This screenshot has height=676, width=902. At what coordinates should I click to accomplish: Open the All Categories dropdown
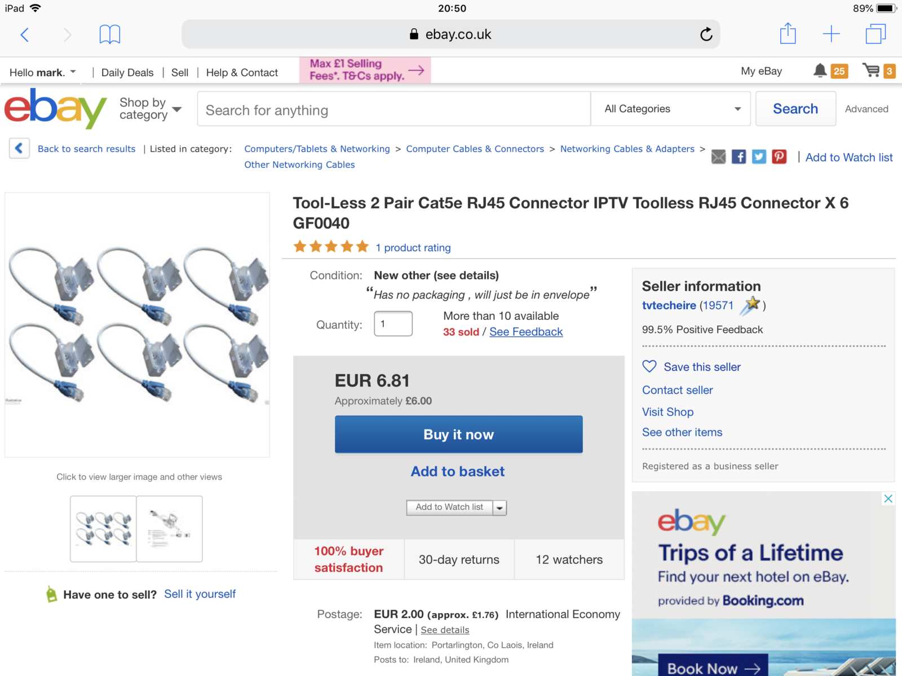671,109
